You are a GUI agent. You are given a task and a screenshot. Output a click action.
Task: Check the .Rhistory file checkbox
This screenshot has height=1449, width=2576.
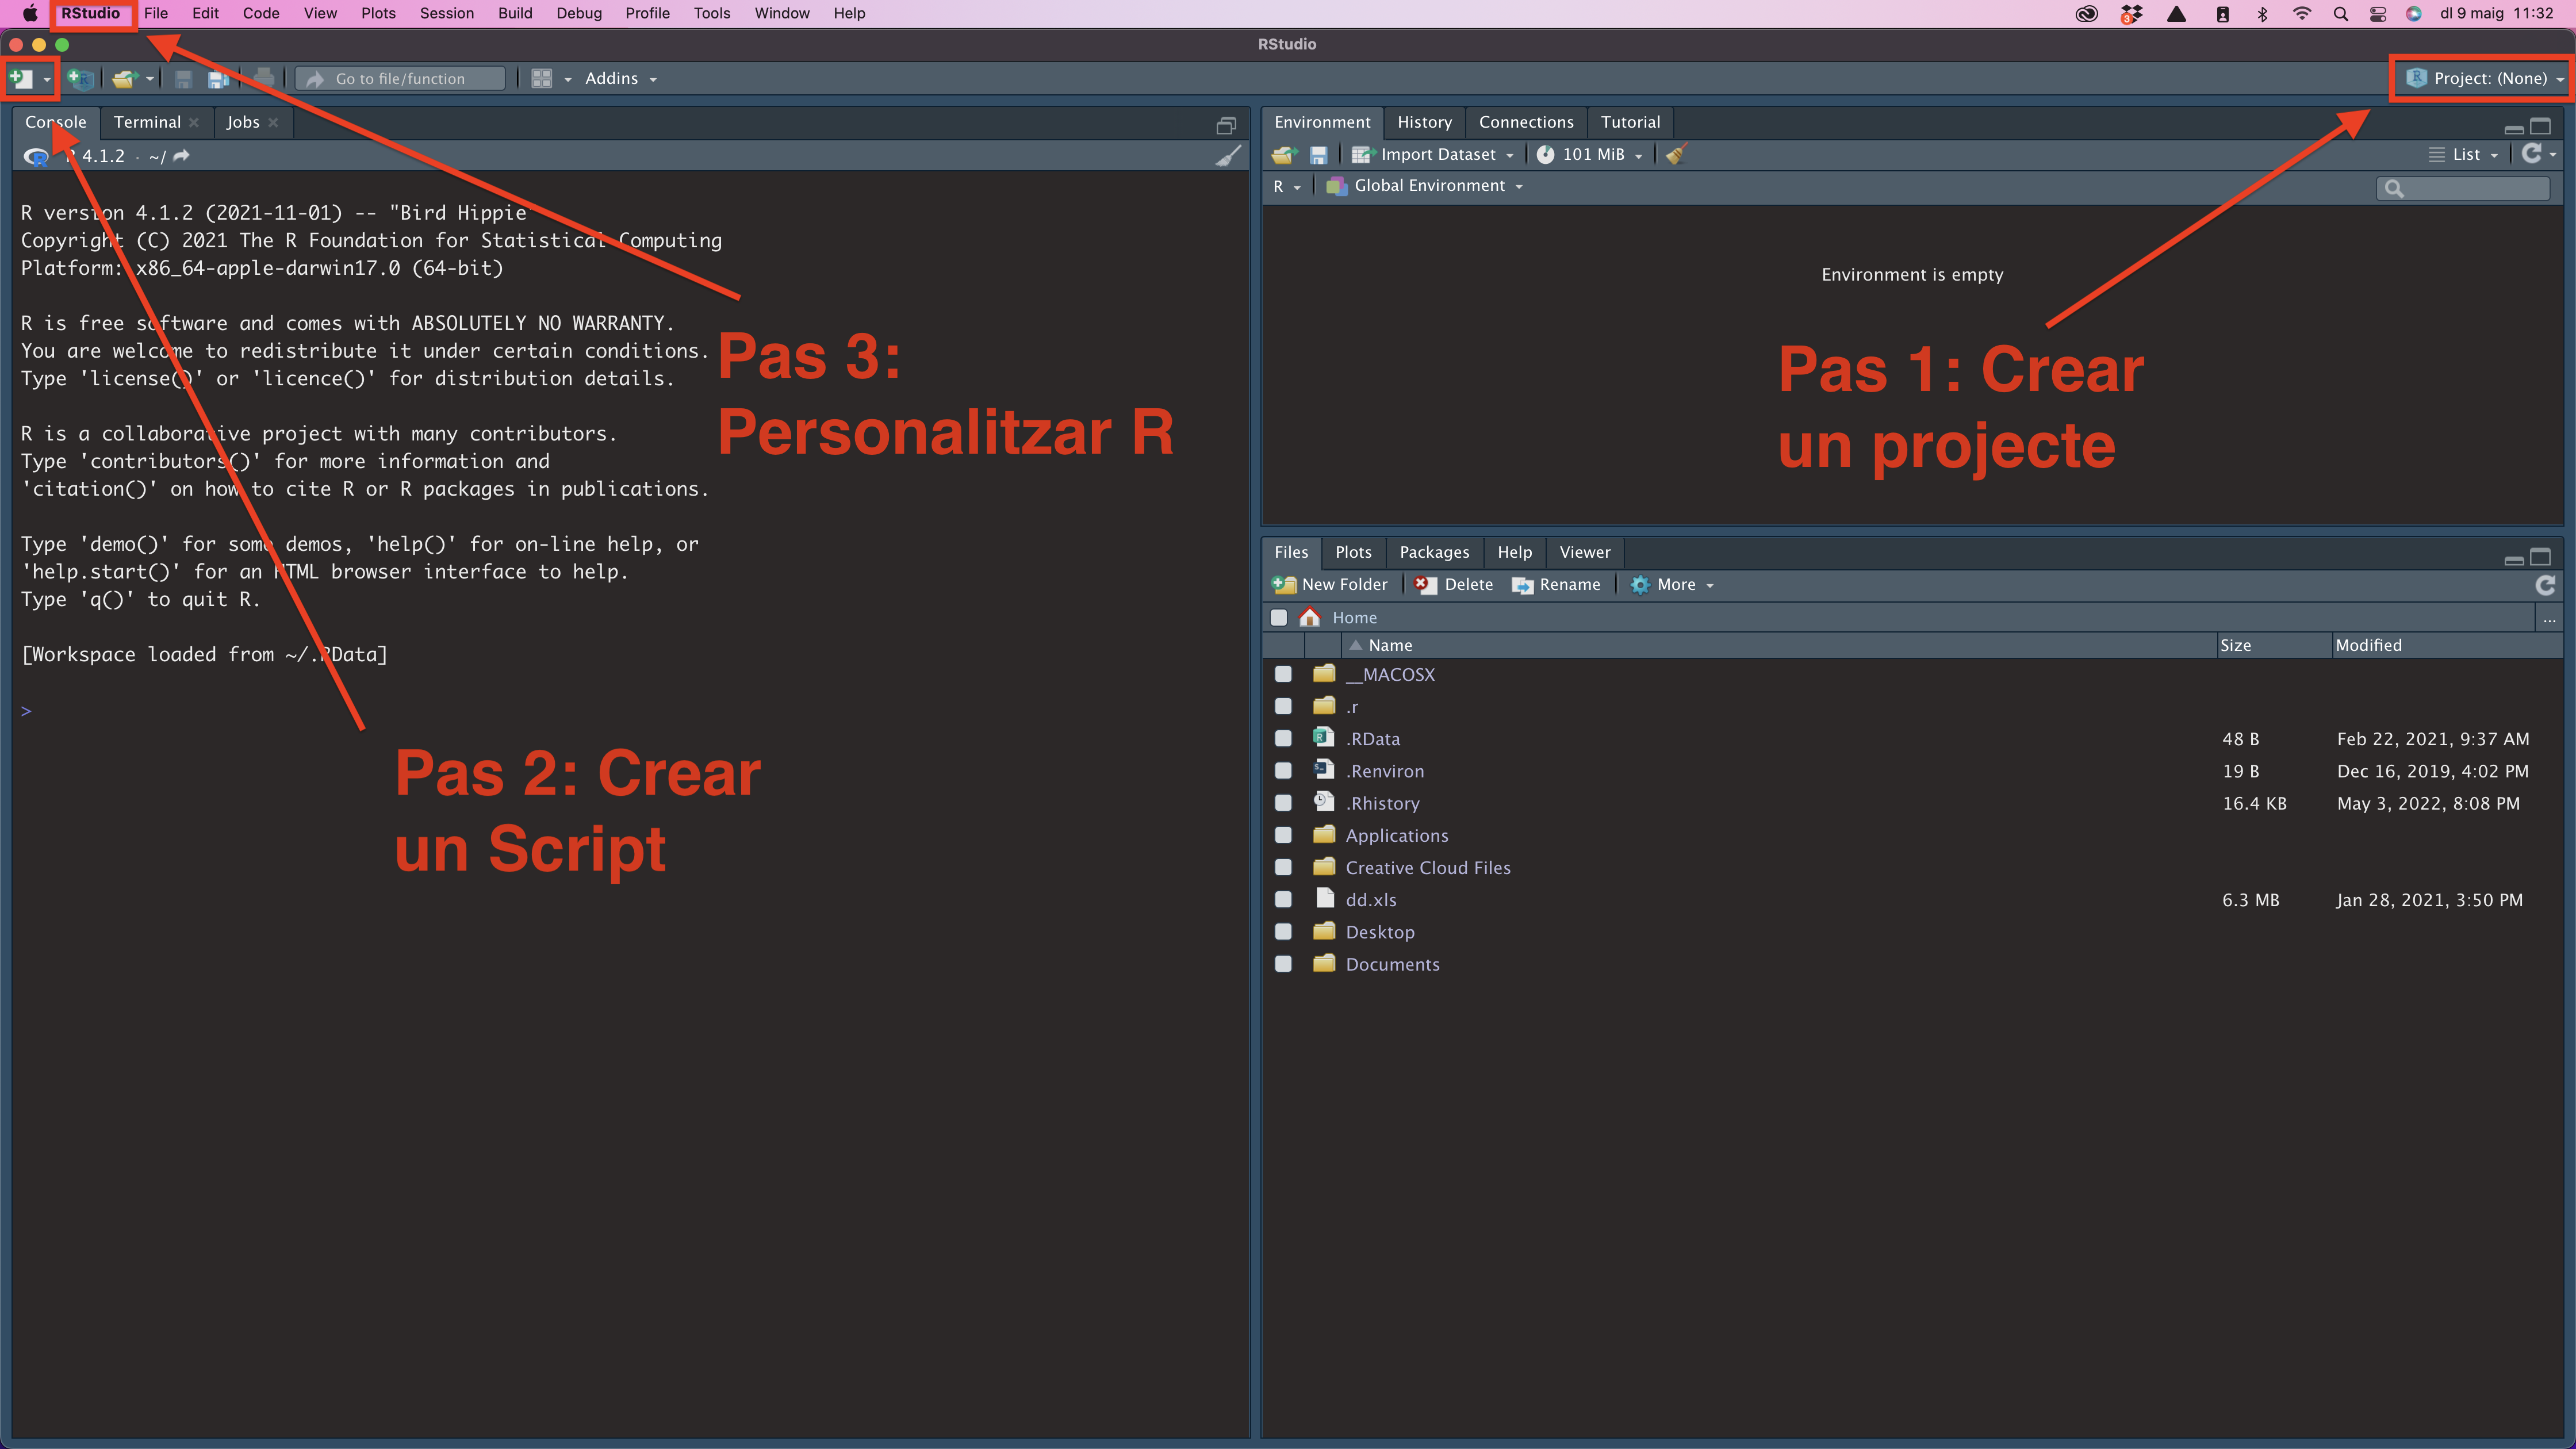pos(1283,802)
